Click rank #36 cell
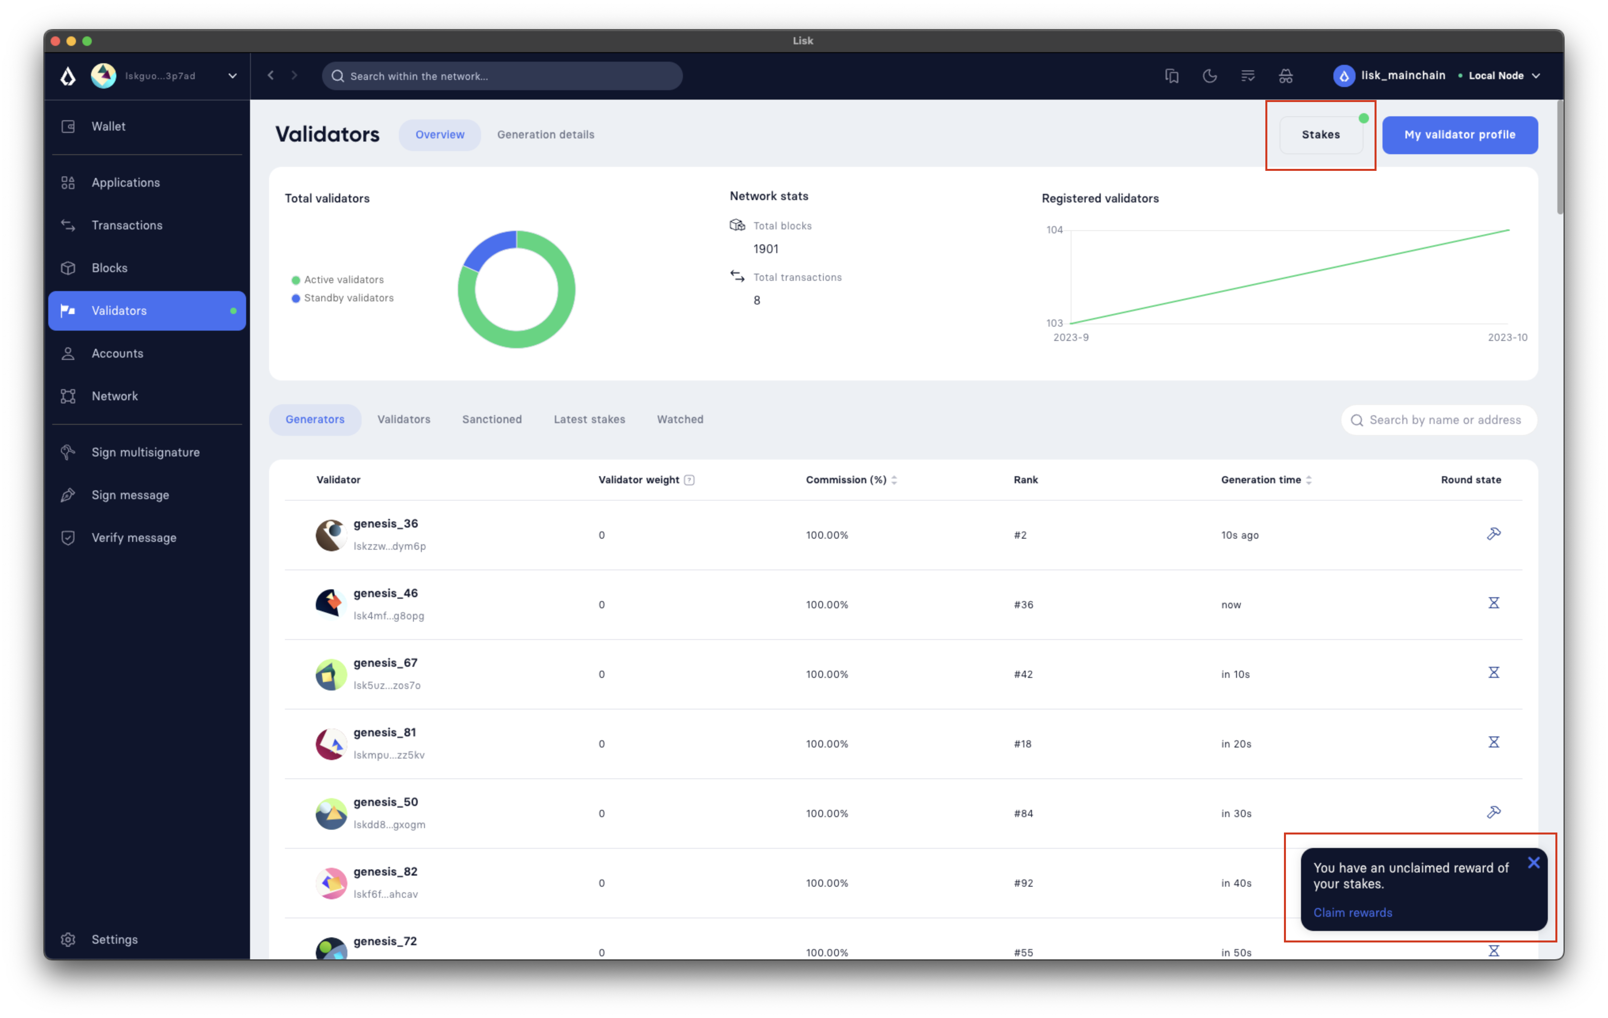Image resolution: width=1608 pixels, height=1018 pixels. [x=1023, y=604]
